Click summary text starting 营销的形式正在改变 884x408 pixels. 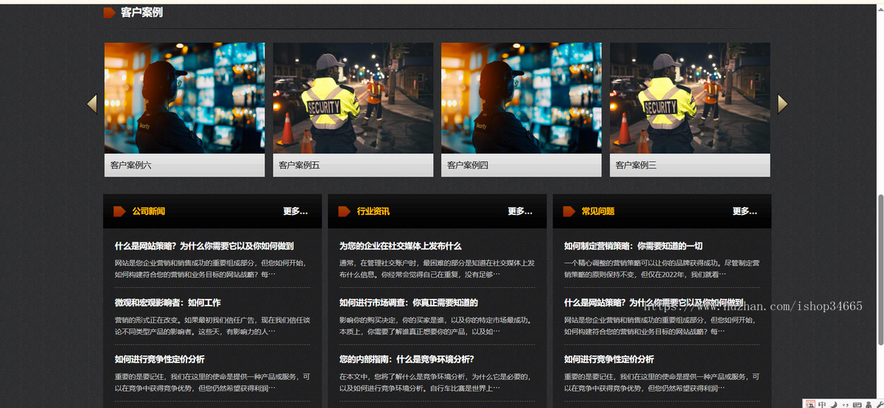pyautogui.click(x=211, y=326)
